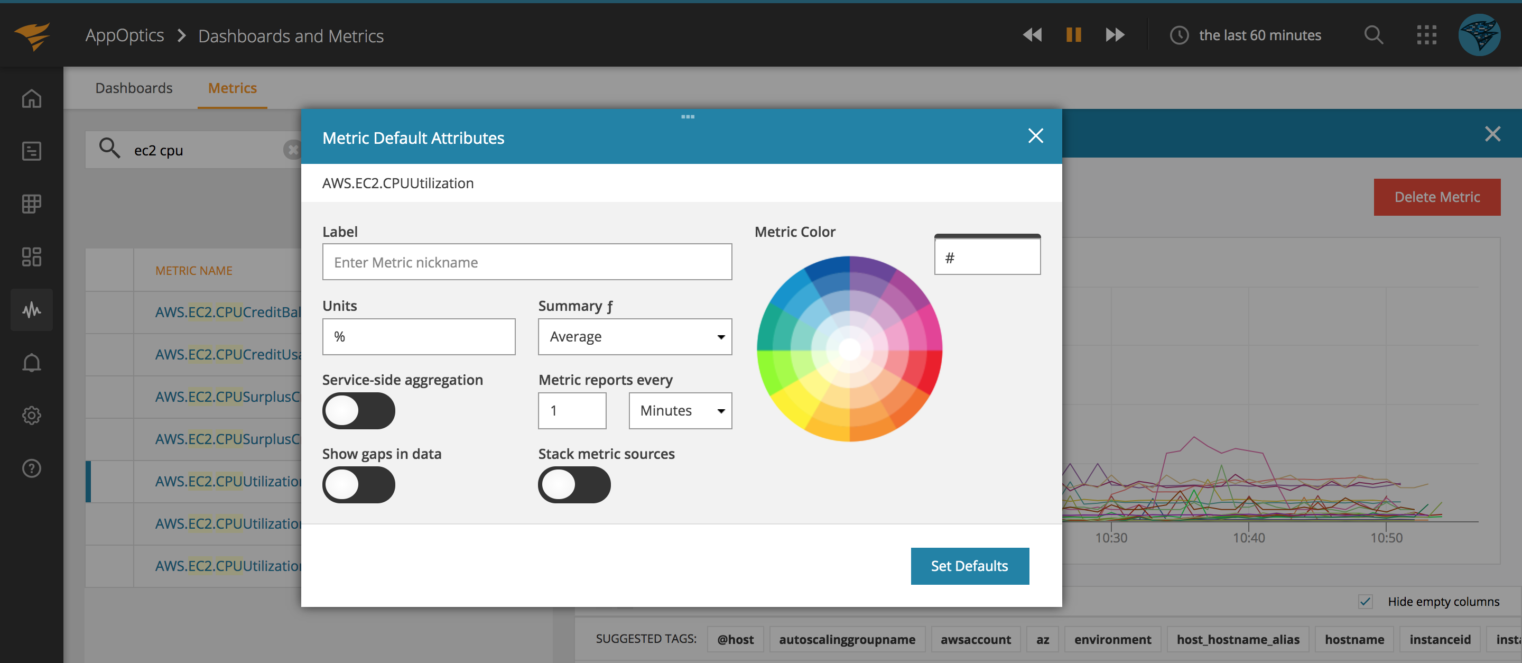Switch to the Dashboards tab
The height and width of the screenshot is (663, 1522).
coord(134,87)
